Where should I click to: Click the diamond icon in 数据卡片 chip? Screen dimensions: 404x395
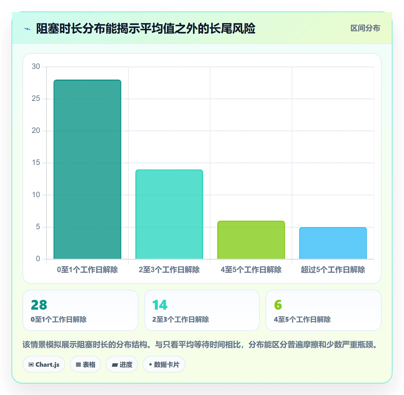coord(150,364)
